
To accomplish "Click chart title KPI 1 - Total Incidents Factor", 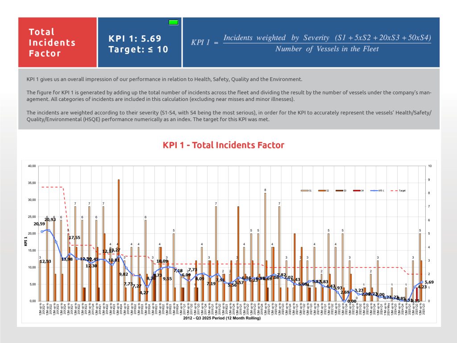I will point(223,145).
